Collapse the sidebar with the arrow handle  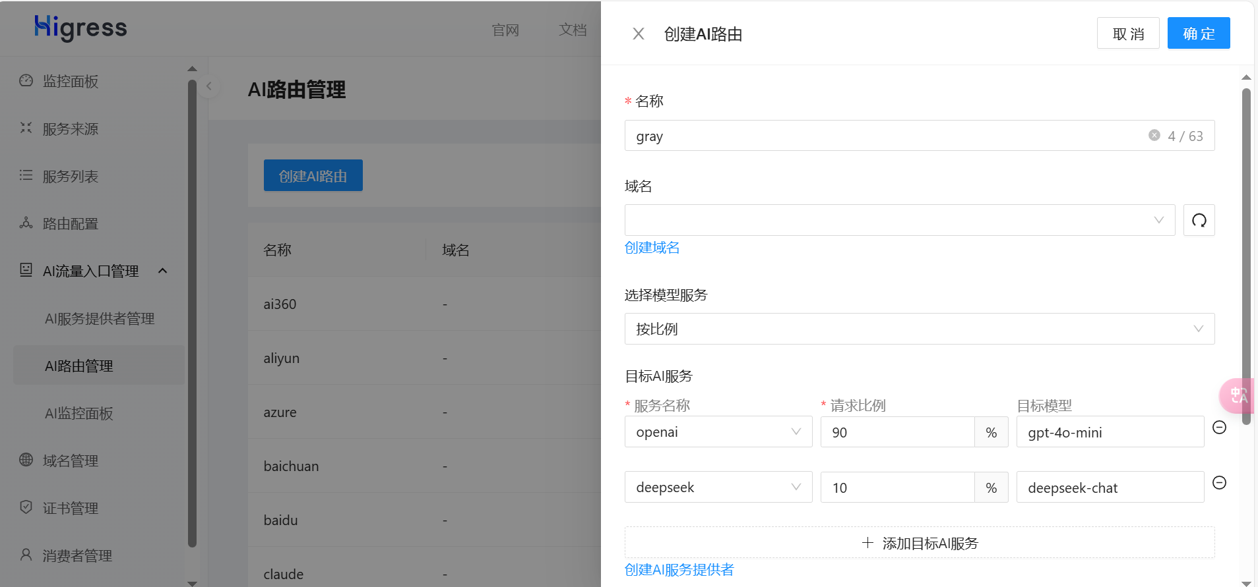click(209, 86)
